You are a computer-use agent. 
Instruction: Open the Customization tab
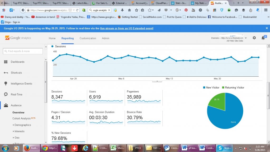(x=88, y=38)
